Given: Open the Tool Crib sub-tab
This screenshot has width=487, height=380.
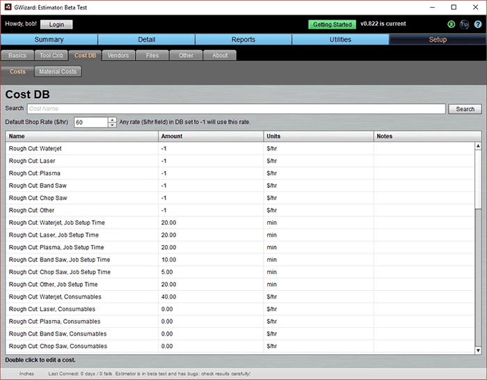Looking at the screenshot, I should 51,55.
